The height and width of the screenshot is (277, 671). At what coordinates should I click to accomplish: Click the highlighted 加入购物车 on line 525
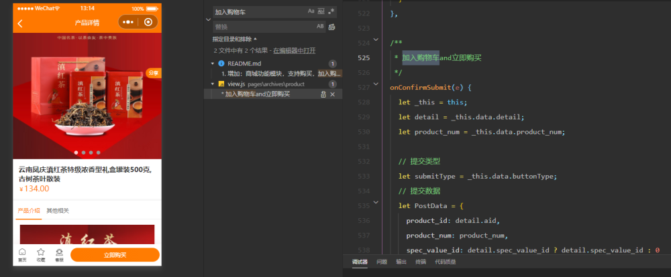(421, 58)
